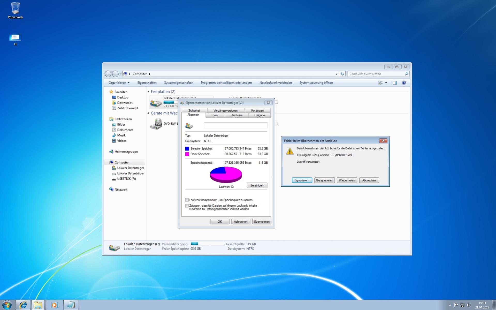Start disk cleanup with Bereinigen
The width and height of the screenshot is (496, 310).
[257, 185]
